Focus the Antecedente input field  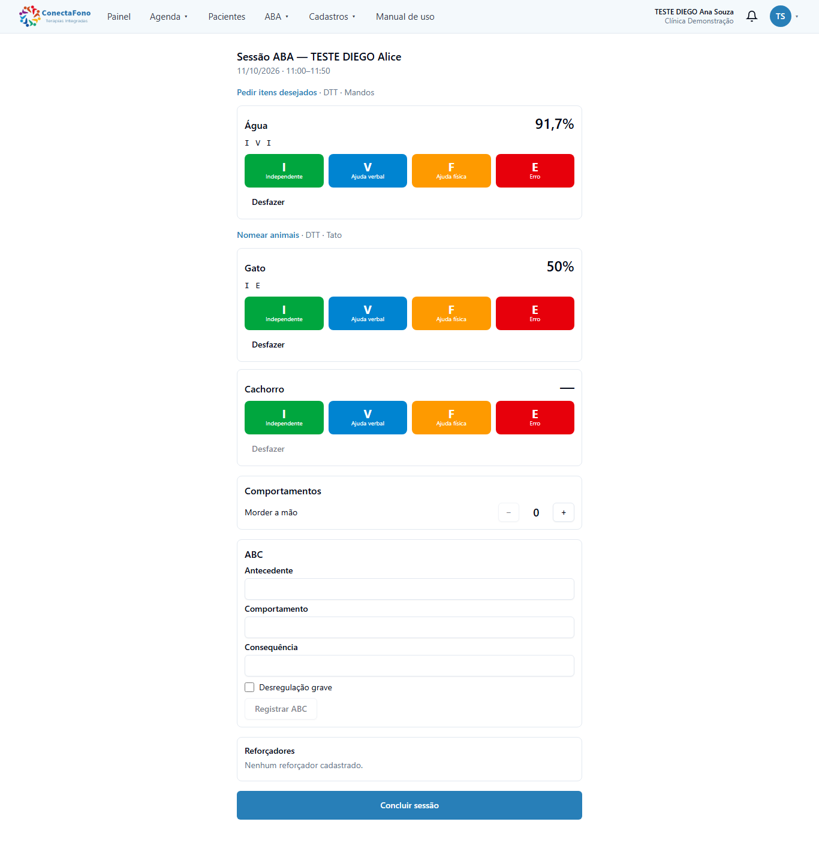pos(409,589)
